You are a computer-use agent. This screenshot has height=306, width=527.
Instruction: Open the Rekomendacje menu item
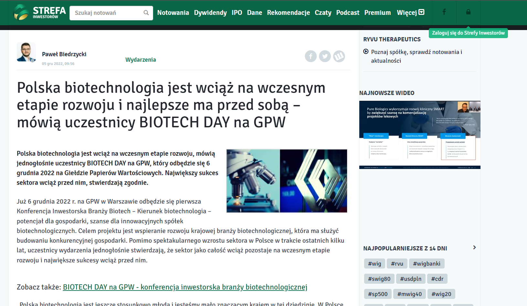[288, 13]
